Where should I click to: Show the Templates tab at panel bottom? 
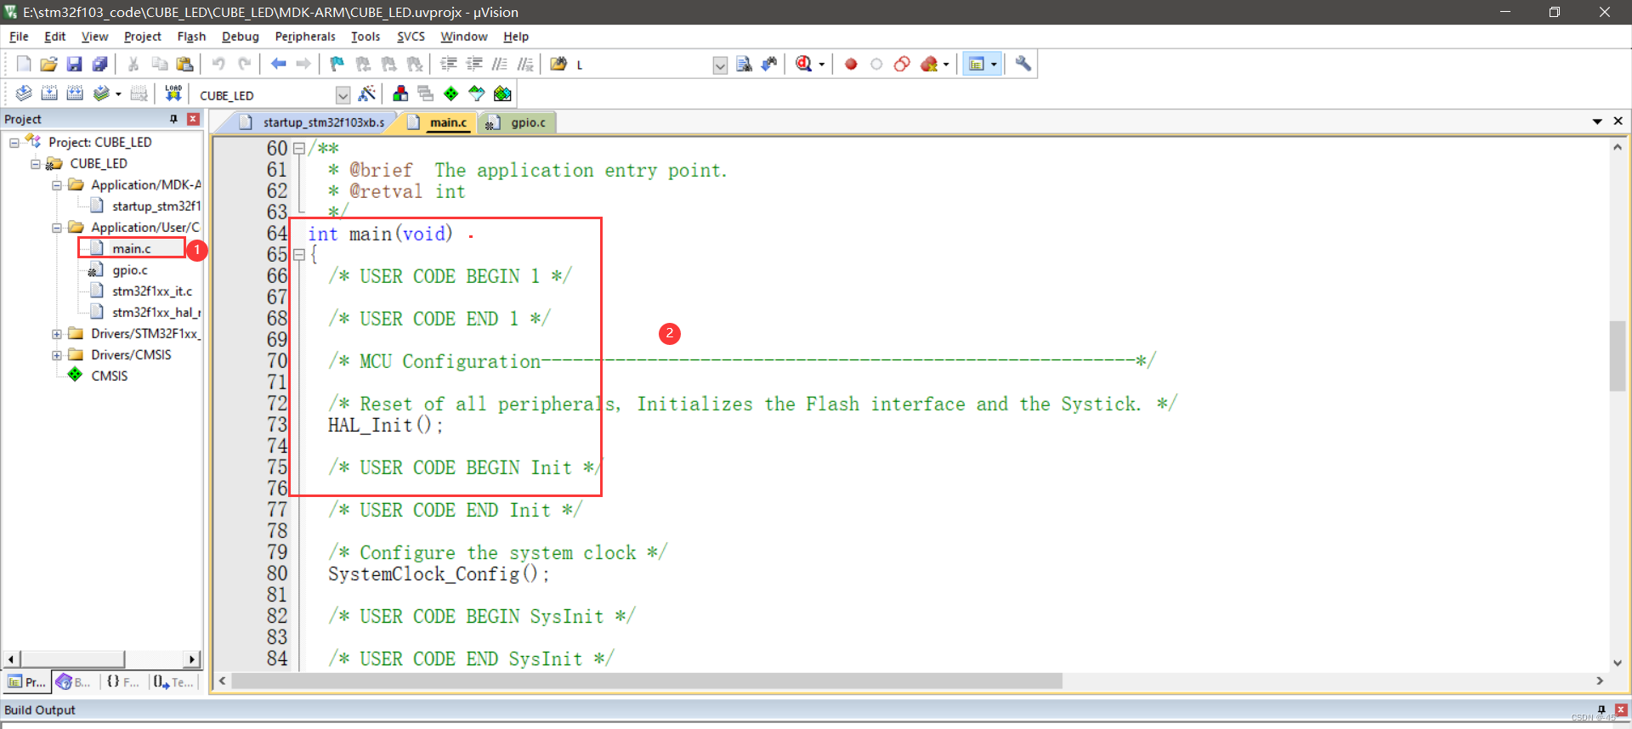point(173,682)
